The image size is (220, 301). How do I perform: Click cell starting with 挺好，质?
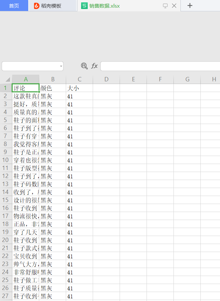(26, 104)
